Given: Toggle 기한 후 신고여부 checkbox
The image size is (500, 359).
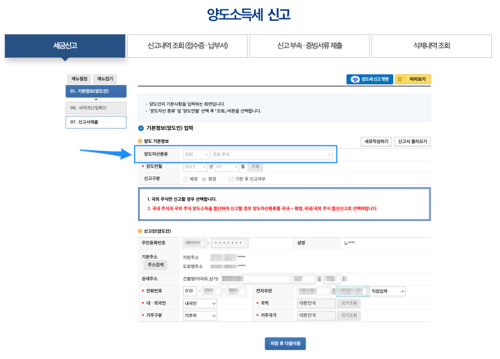Looking at the screenshot, I should 231,179.
